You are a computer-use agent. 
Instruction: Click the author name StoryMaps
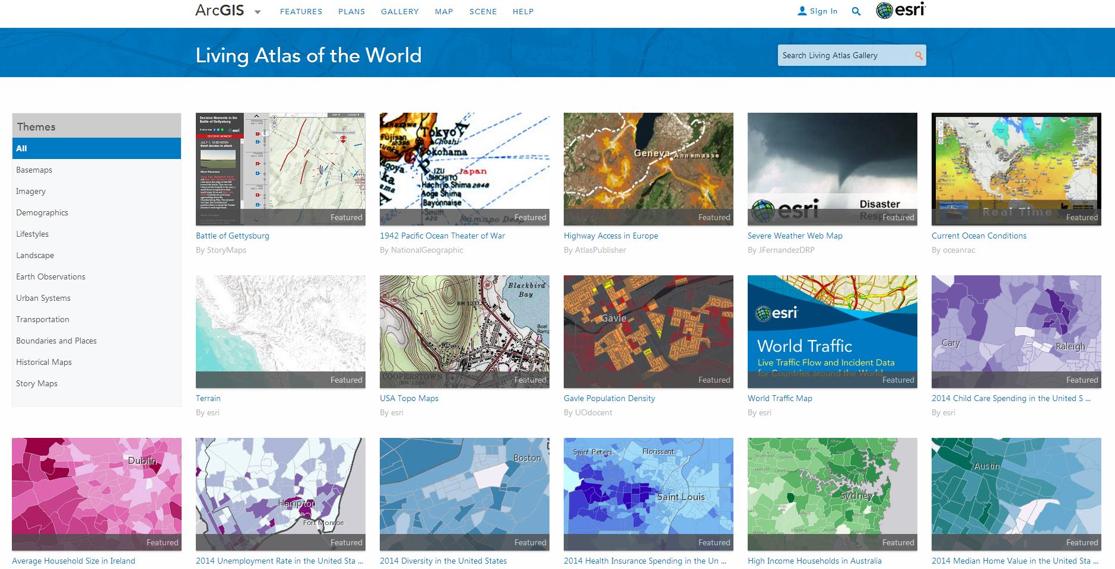tap(226, 250)
